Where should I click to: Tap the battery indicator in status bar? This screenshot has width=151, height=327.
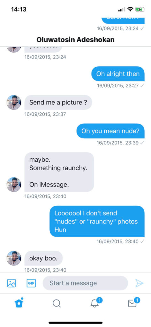tap(140, 9)
